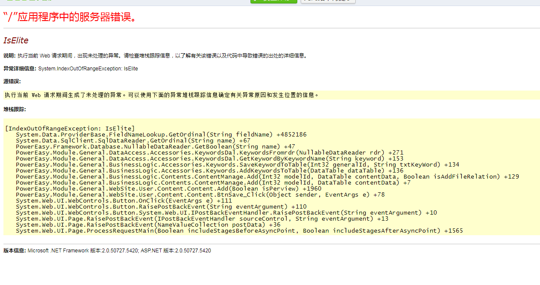Click the [IndexOutOfRangeException: IsElite] stack trace line

[x=70, y=128]
